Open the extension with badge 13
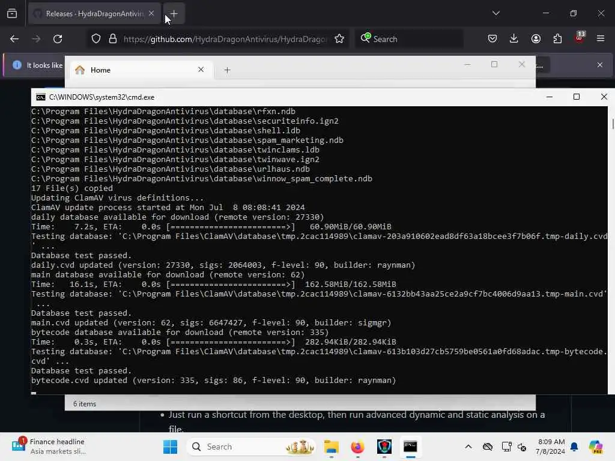This screenshot has height=461, width=615. (x=580, y=38)
